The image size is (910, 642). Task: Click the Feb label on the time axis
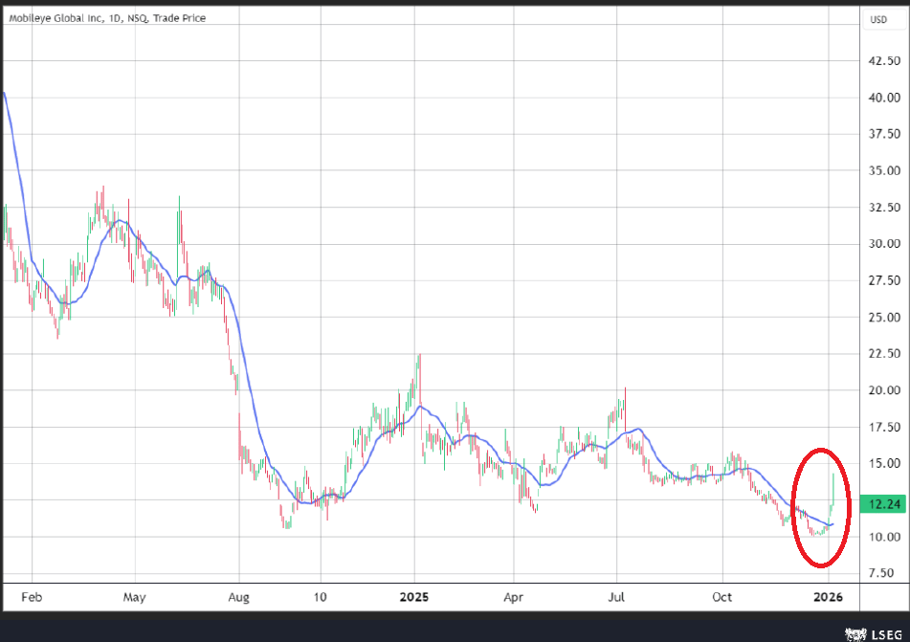[32, 597]
